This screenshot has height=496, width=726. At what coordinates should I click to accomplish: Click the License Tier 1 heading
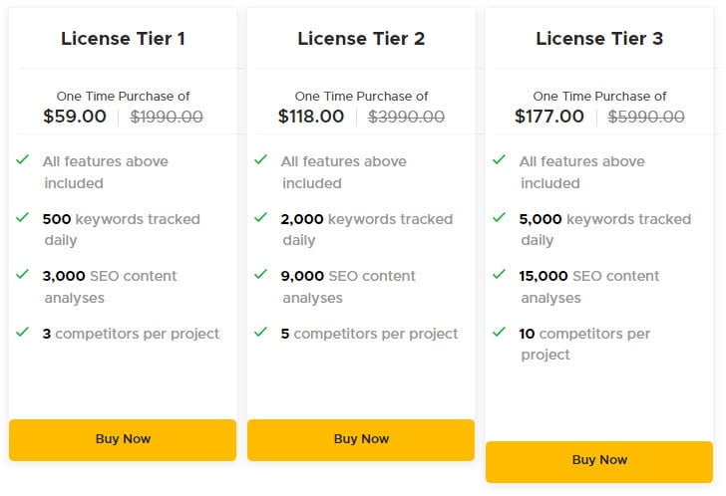tap(123, 39)
